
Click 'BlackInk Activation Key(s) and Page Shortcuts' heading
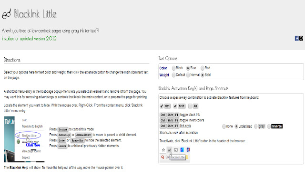(x=193, y=88)
